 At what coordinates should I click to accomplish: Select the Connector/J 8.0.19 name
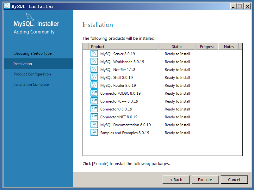(116, 109)
